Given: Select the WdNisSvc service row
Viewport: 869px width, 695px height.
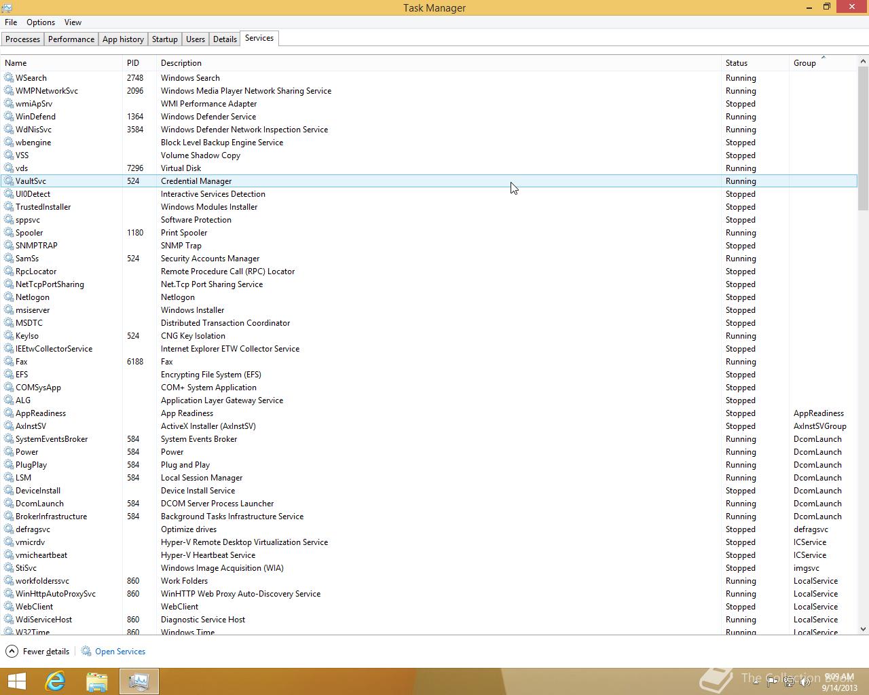Looking at the screenshot, I should [429, 130].
